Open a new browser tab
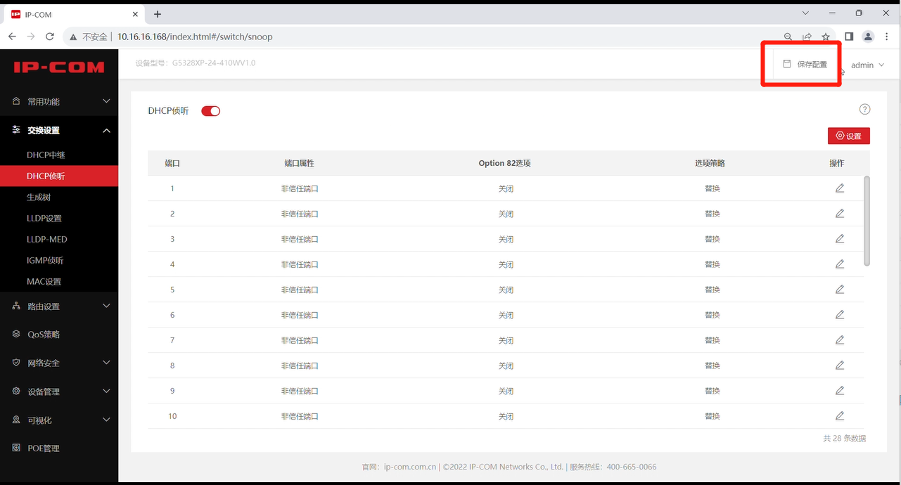 (x=157, y=14)
